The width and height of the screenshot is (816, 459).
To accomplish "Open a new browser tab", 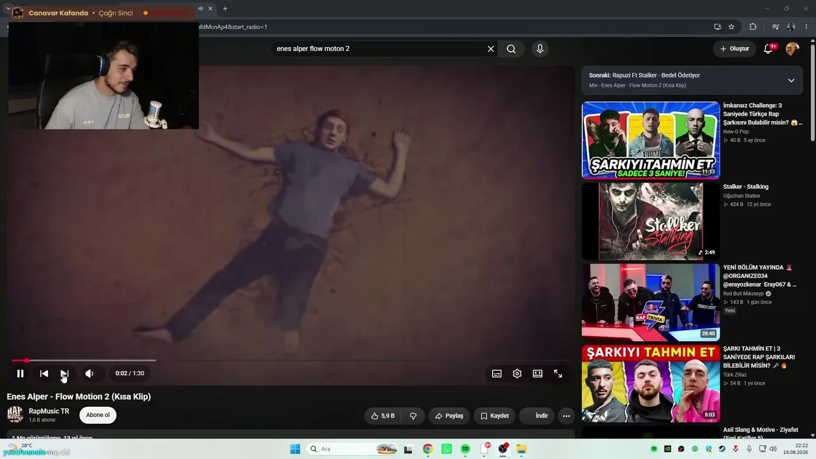I will click(225, 8).
